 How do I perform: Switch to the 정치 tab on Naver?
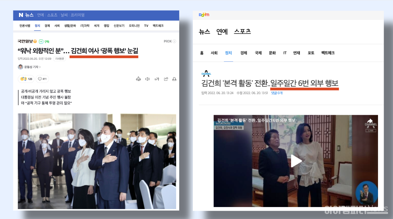(x=37, y=26)
